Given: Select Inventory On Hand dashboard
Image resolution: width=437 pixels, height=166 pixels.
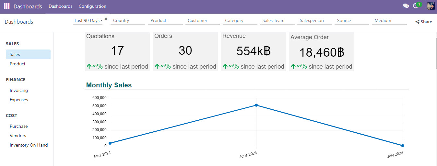Looking at the screenshot, I should (x=29, y=145).
